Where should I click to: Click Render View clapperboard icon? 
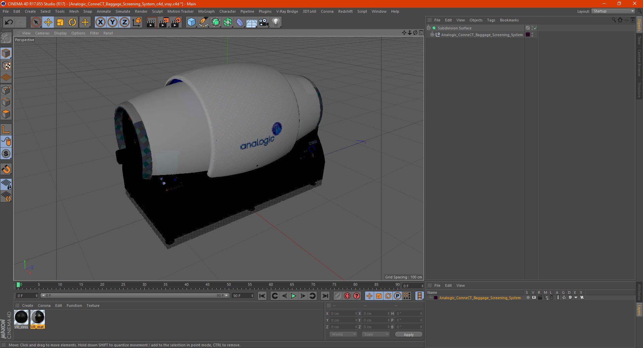point(151,22)
